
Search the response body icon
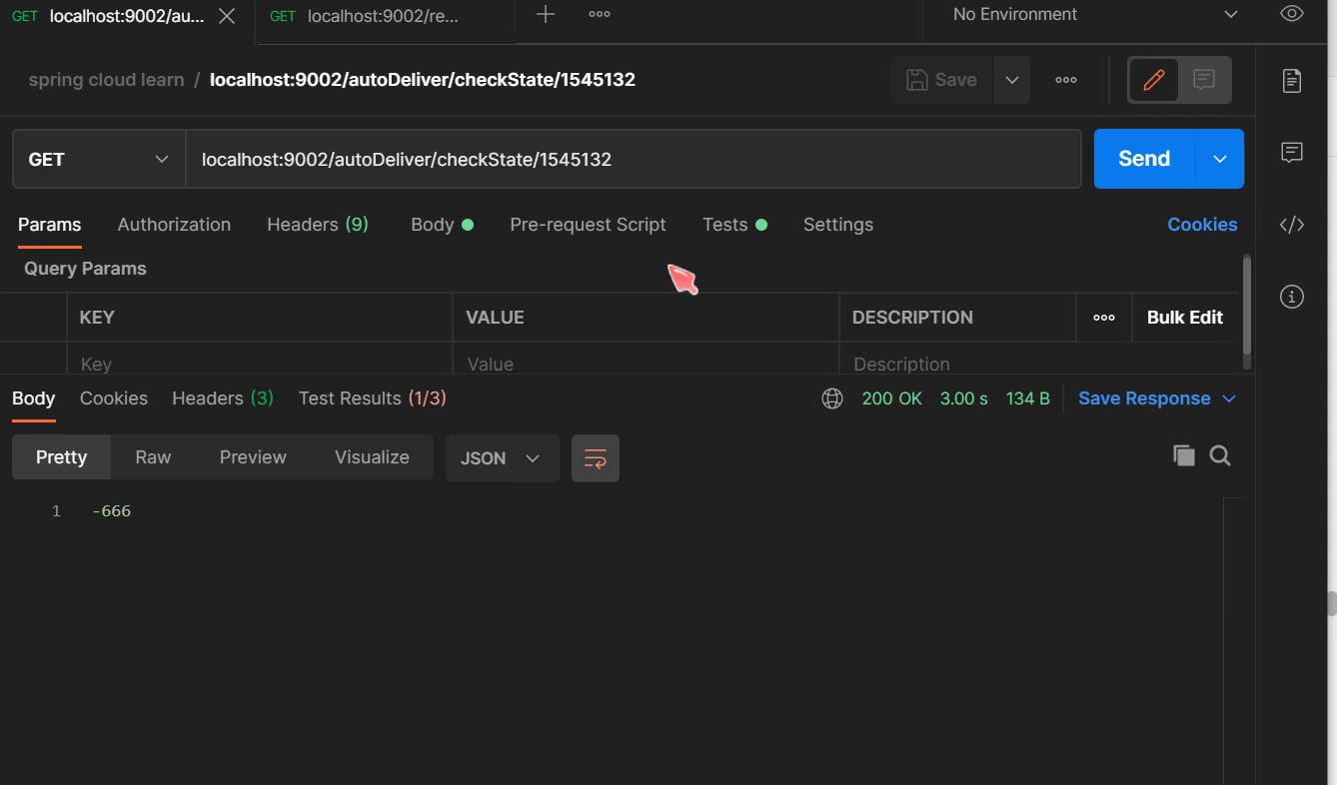(1220, 456)
